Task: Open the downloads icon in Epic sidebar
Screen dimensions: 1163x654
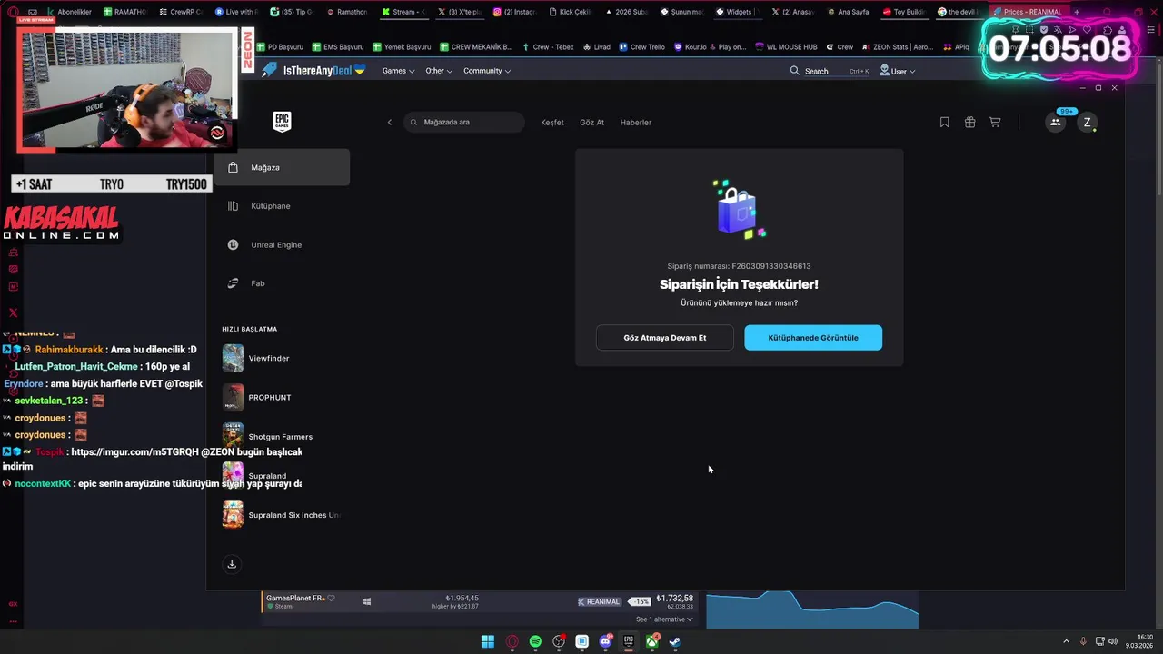Action: pos(232,564)
